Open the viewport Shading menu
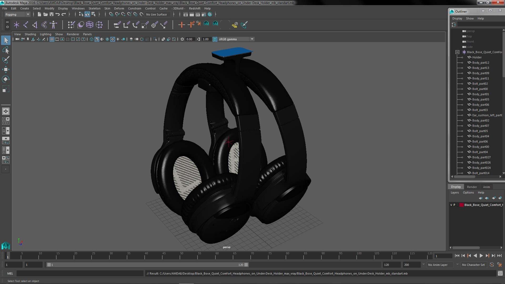This screenshot has width=505, height=284. click(30, 34)
